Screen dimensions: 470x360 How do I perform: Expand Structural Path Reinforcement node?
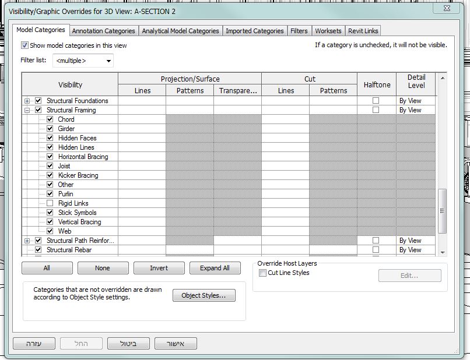[27, 241]
